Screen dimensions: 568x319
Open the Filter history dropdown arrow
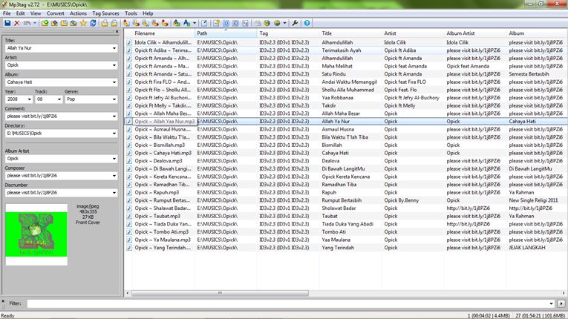pyautogui.click(x=552, y=303)
